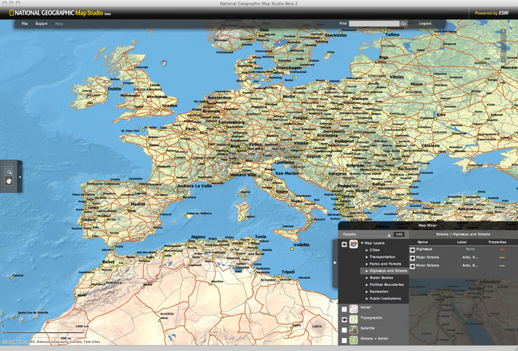Click the Satellite basemap thumbnail icon
518x351 pixels.
[x=354, y=329]
